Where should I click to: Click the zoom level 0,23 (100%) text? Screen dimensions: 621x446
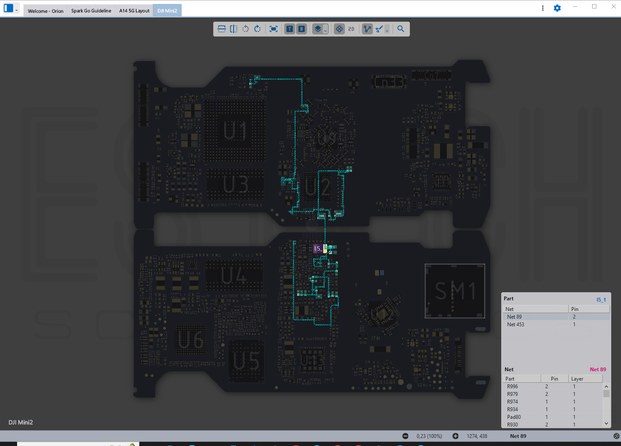[429, 436]
